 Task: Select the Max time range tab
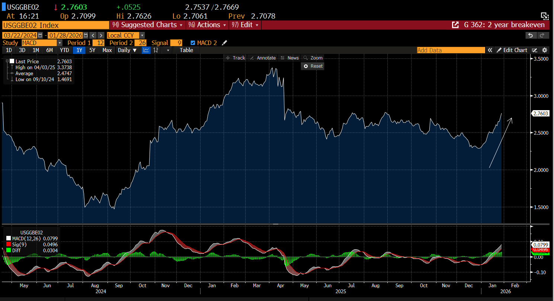[x=107, y=50]
